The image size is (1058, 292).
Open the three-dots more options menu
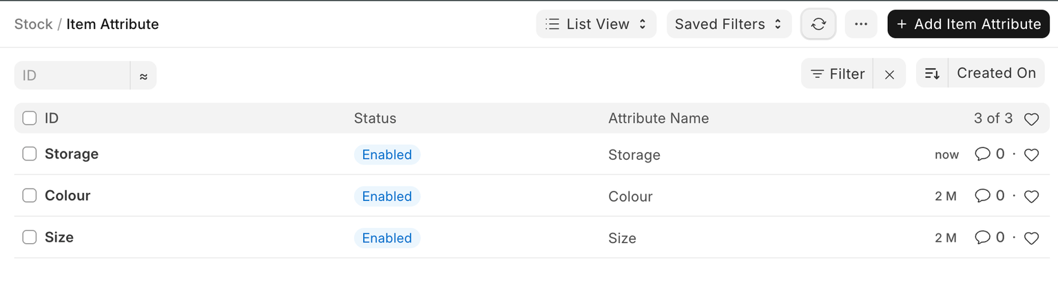[x=860, y=24]
